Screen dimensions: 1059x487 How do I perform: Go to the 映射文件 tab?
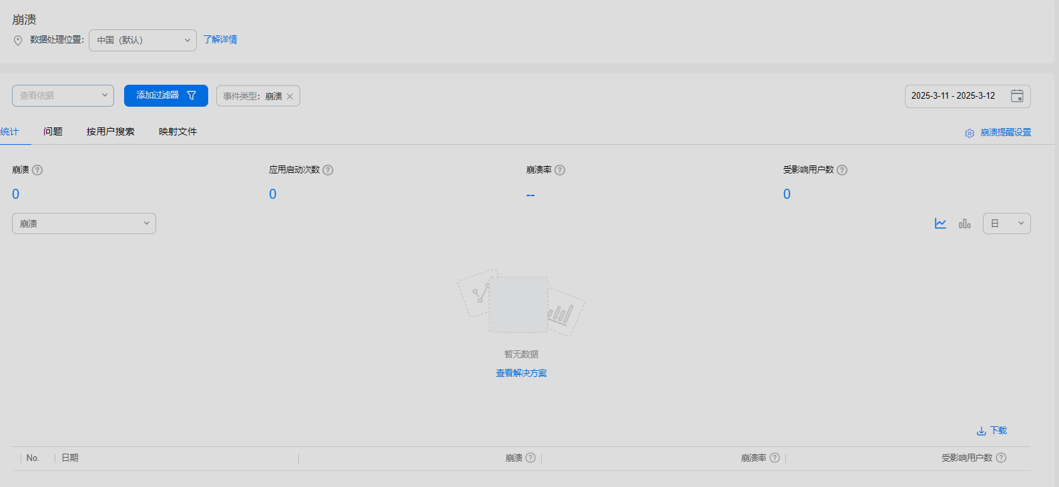(178, 131)
